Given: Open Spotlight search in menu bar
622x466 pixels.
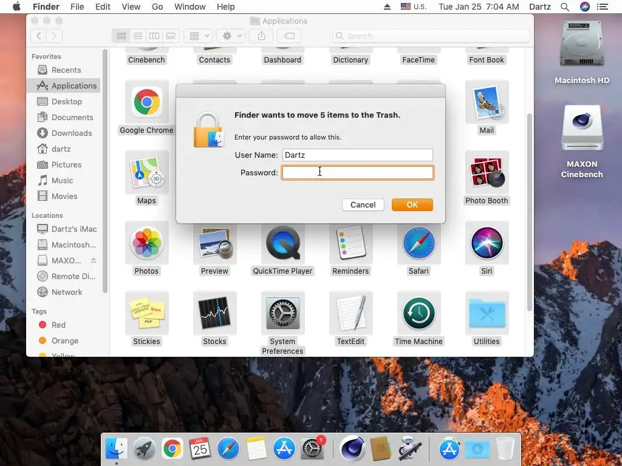Looking at the screenshot, I should pyautogui.click(x=565, y=7).
